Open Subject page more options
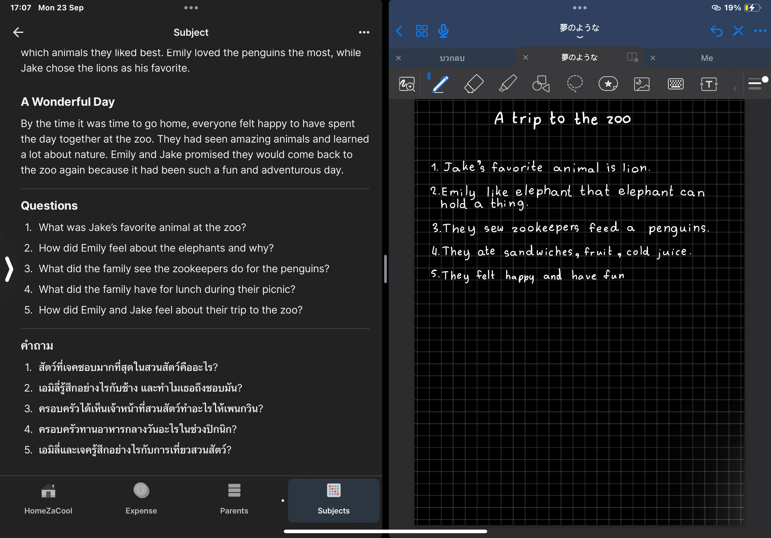The image size is (771, 538). point(364,33)
